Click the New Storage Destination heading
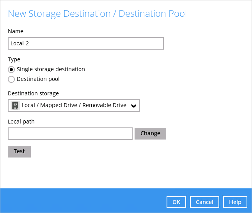The width and height of the screenshot is (252, 213). pos(97,14)
